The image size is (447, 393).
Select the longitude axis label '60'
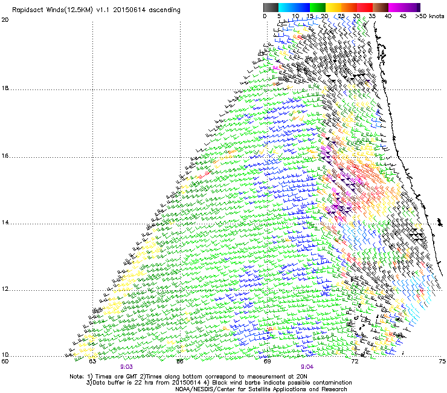pyautogui.click(x=5, y=362)
